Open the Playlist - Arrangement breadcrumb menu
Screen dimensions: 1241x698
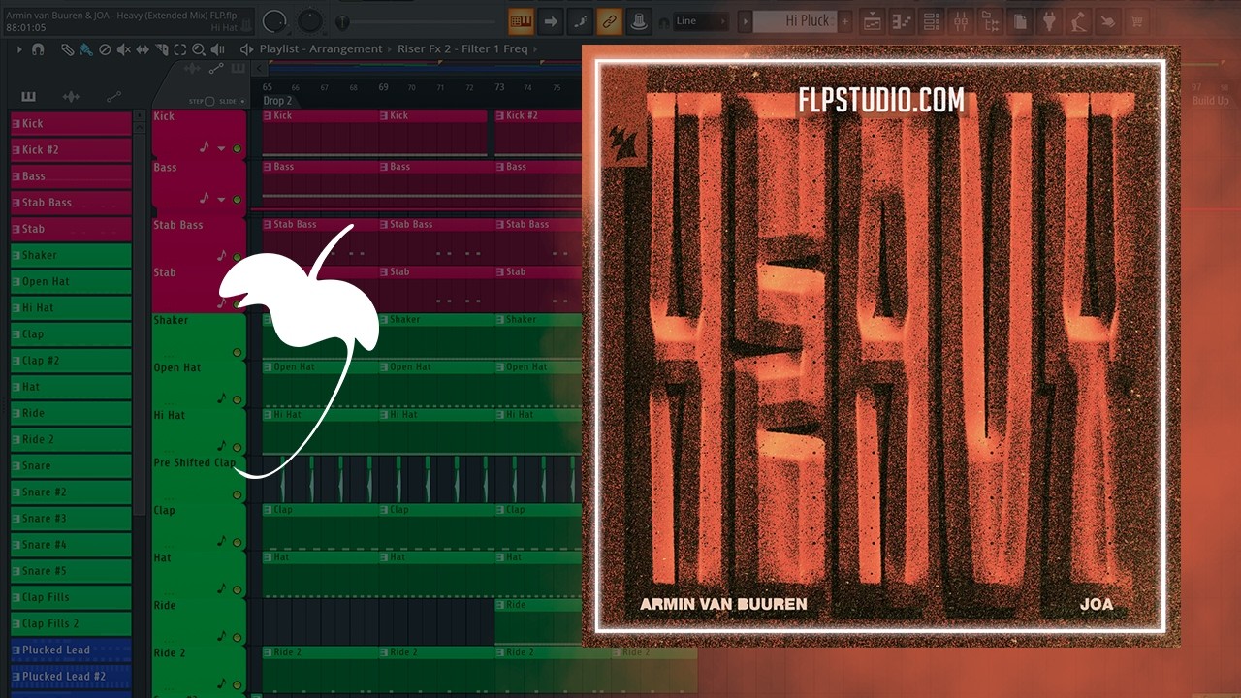tap(321, 49)
